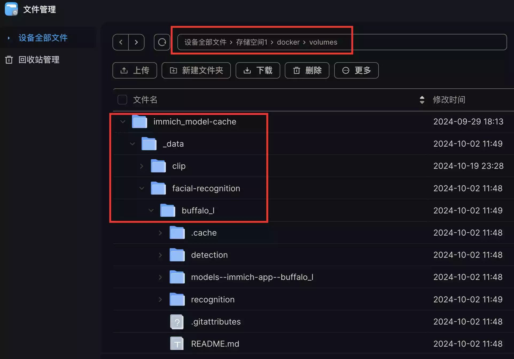Click the file manager app icon
Viewport: 514px width, 359px height.
(11, 9)
